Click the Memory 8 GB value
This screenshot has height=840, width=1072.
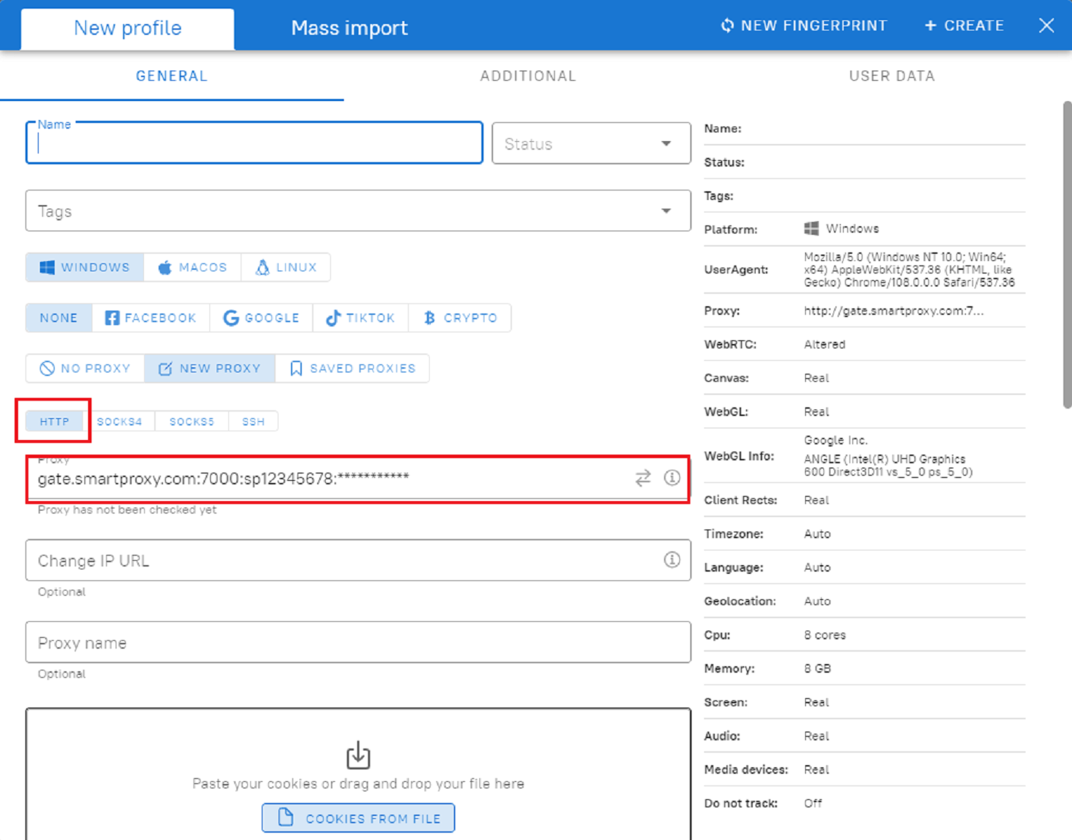[x=817, y=668]
